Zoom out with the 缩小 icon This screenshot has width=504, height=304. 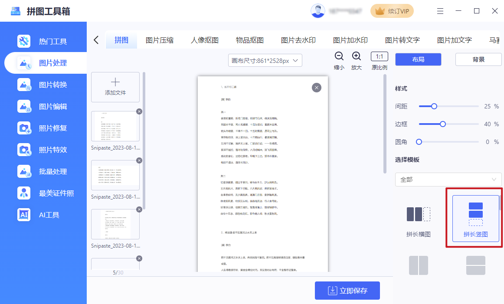tap(339, 56)
